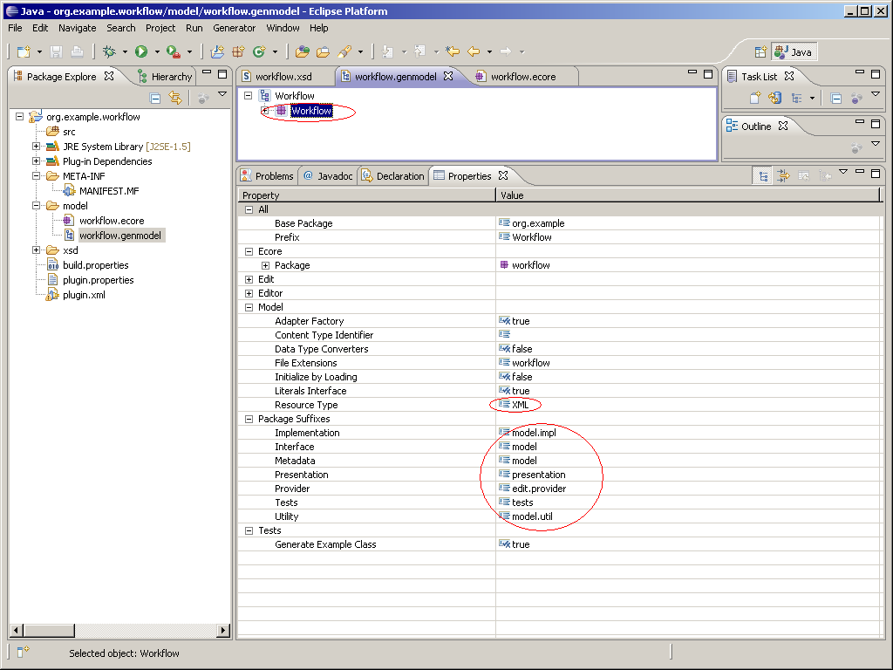
Task: Toggle Show Categories in Properties view
Action: click(x=763, y=176)
